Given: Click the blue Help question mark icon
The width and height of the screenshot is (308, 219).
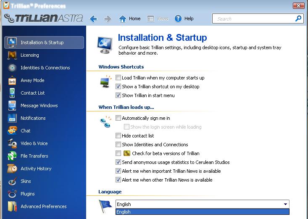Looking at the screenshot, I should [x=178, y=18].
